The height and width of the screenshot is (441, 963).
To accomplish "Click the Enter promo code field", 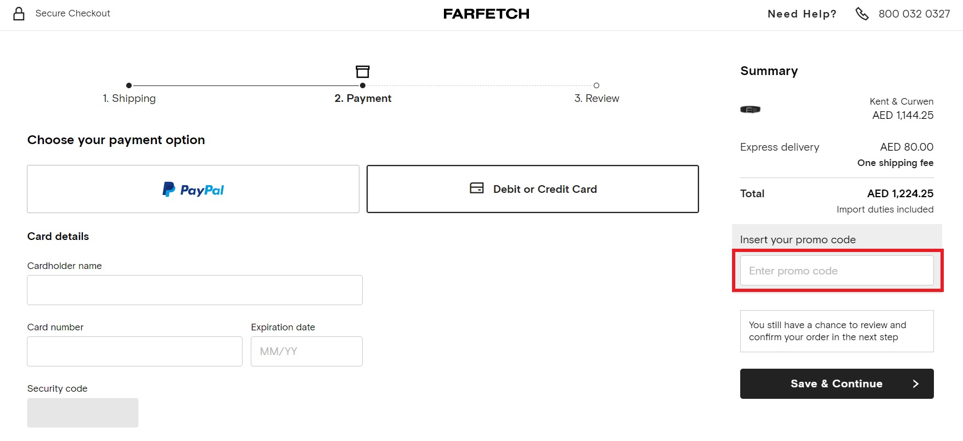I will tap(837, 271).
